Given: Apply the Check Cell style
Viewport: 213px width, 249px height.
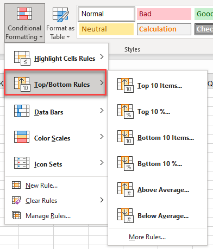Looking at the screenshot, I should (204, 29).
